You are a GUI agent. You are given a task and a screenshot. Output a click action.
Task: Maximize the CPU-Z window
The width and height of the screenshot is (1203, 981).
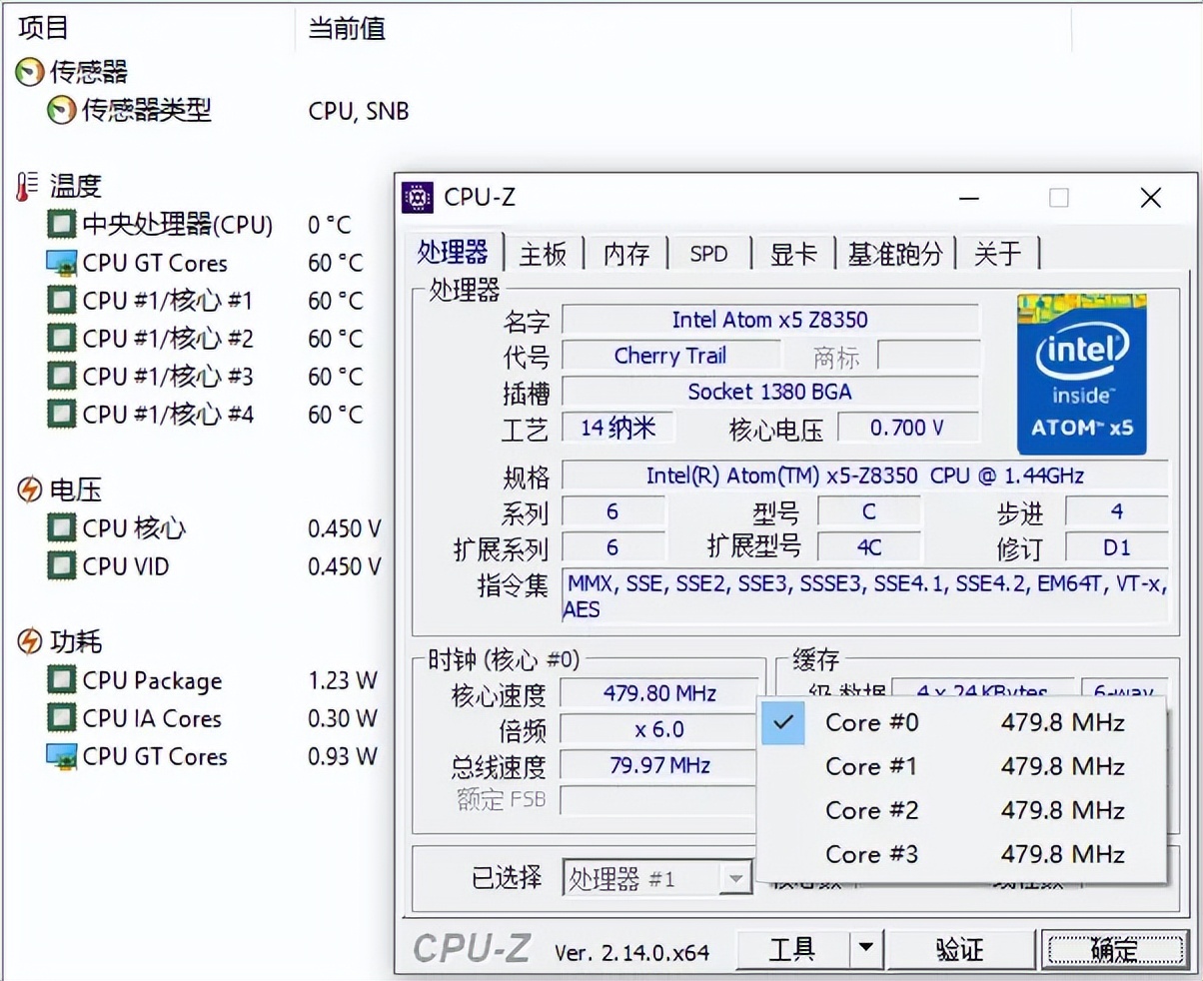(x=1059, y=198)
